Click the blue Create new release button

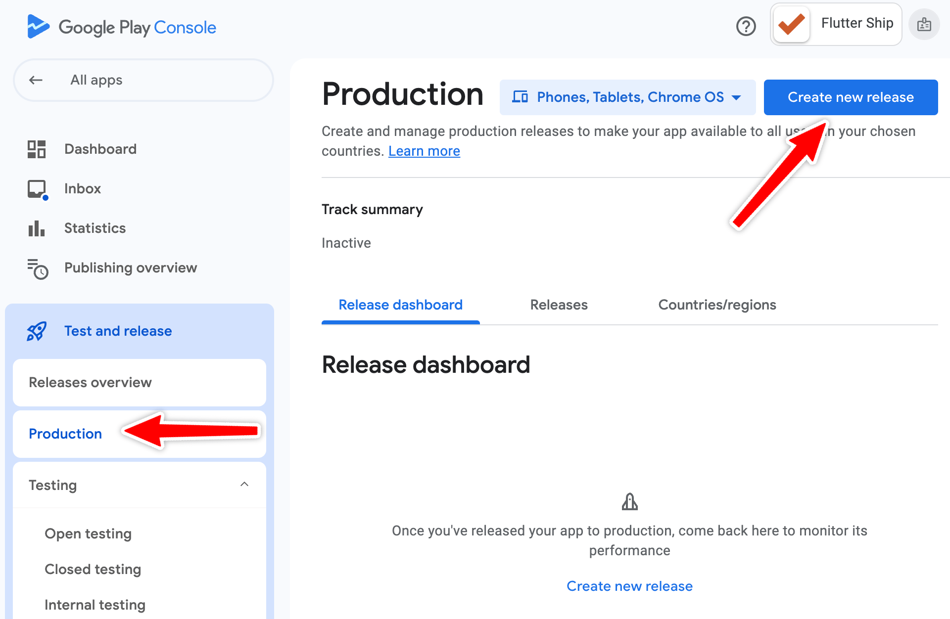[x=851, y=97]
